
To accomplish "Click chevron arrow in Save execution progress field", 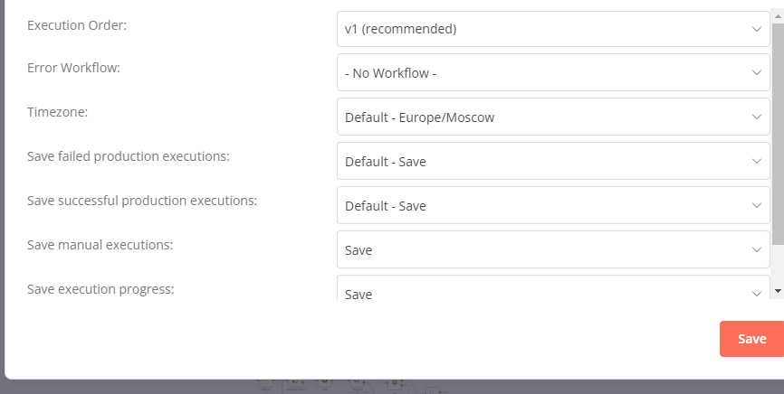I will pos(757,294).
